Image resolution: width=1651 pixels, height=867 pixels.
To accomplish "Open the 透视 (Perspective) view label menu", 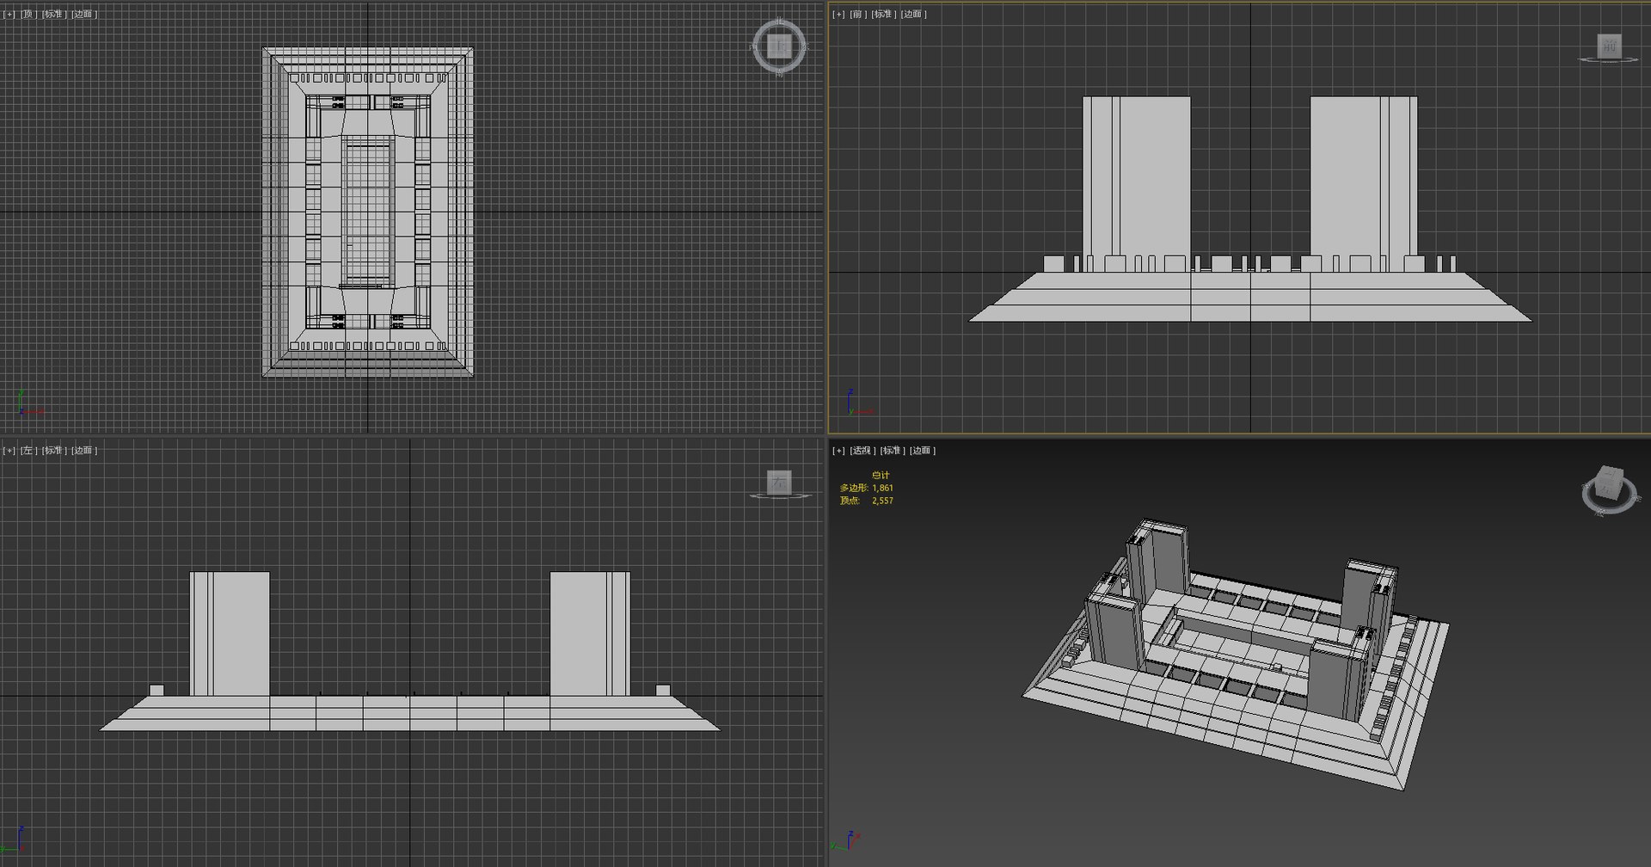I will pyautogui.click(x=862, y=450).
